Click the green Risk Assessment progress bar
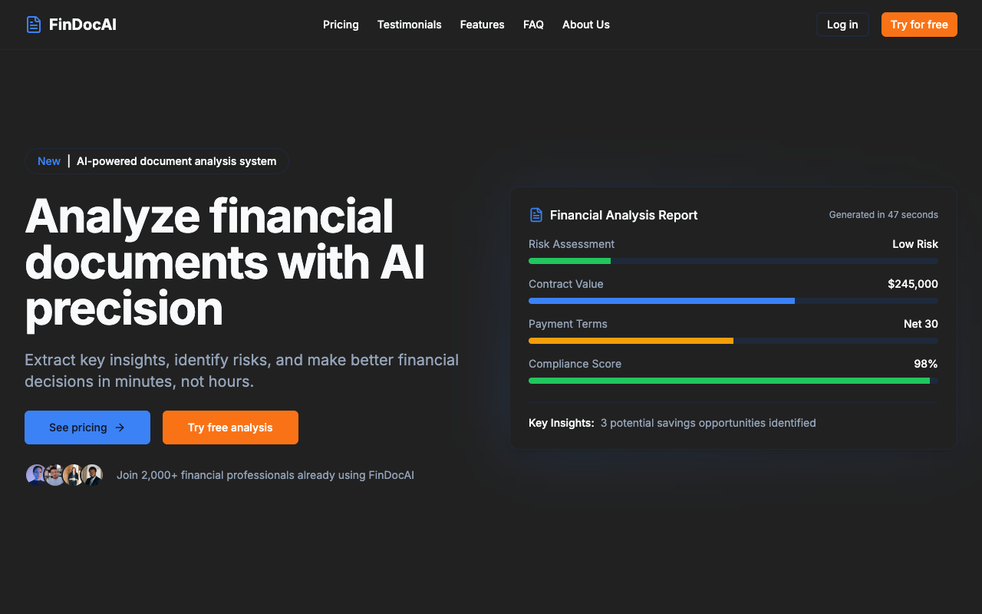The height and width of the screenshot is (614, 982). pyautogui.click(x=569, y=261)
